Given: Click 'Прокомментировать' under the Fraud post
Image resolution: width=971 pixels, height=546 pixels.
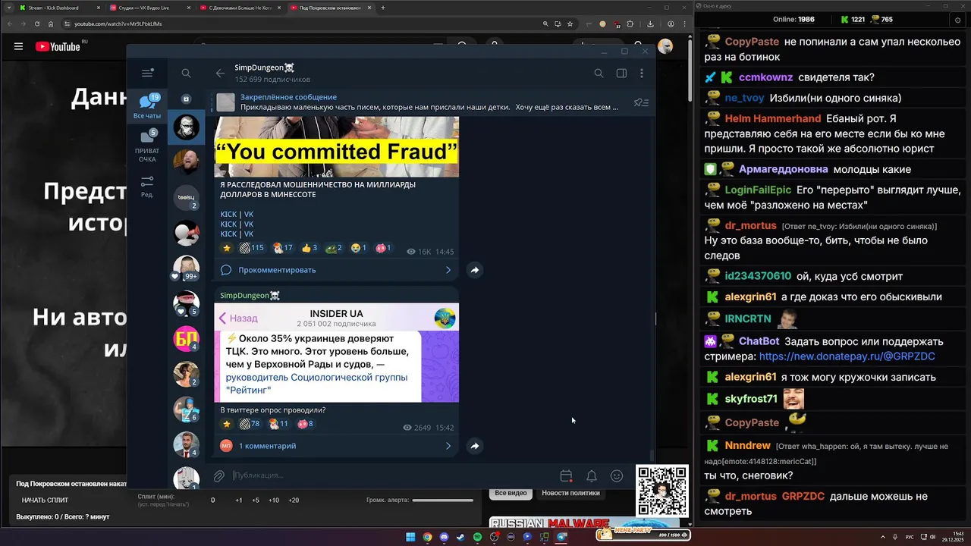Looking at the screenshot, I should (277, 270).
